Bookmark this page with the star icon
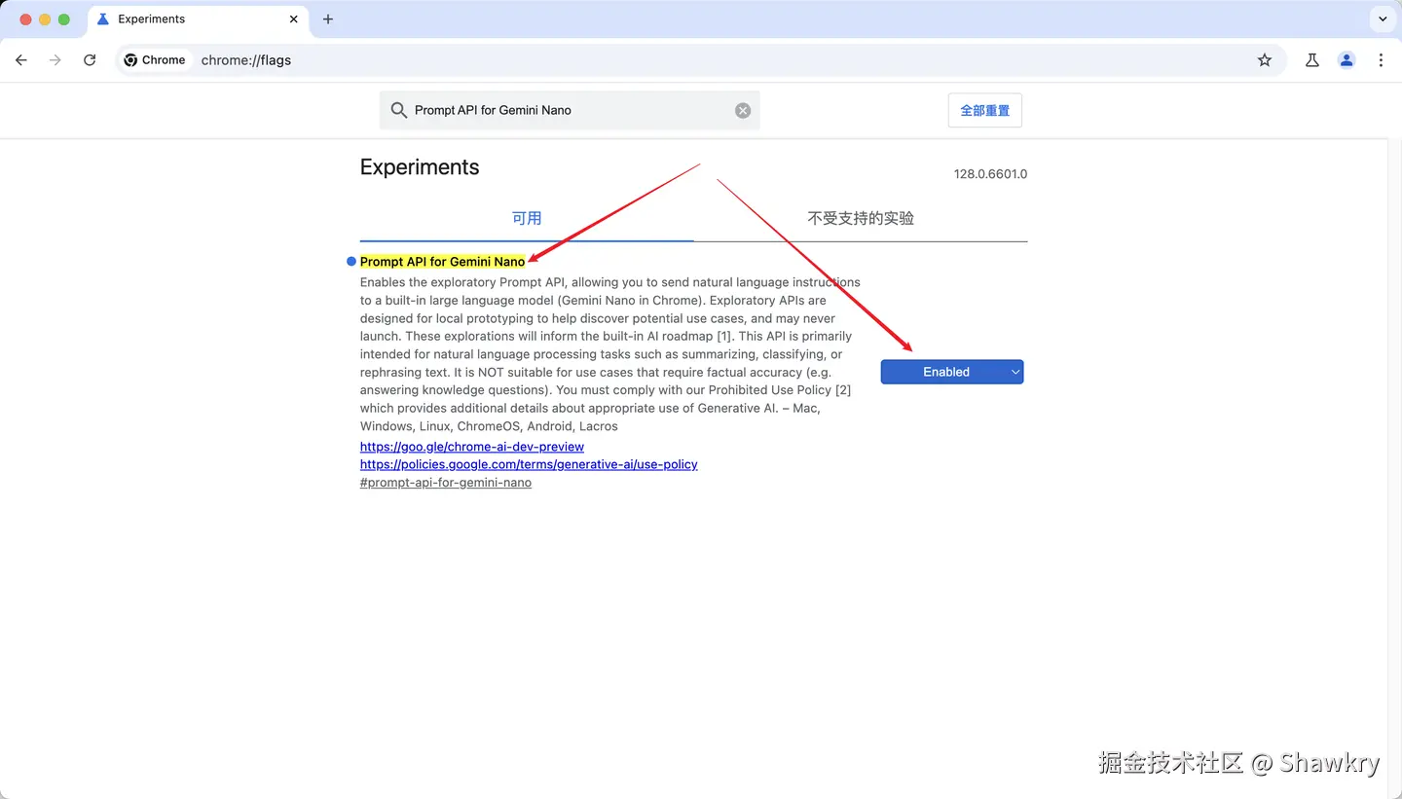 click(x=1265, y=60)
